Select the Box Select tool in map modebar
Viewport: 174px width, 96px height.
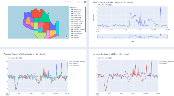tap(71, 2)
